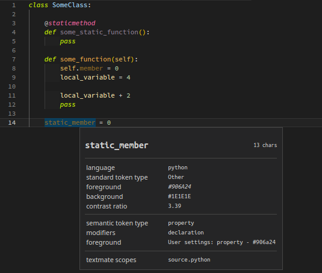Click contrast ratio value '3.39'
Image resolution: width=322 pixels, height=273 pixels.
pyautogui.click(x=175, y=206)
